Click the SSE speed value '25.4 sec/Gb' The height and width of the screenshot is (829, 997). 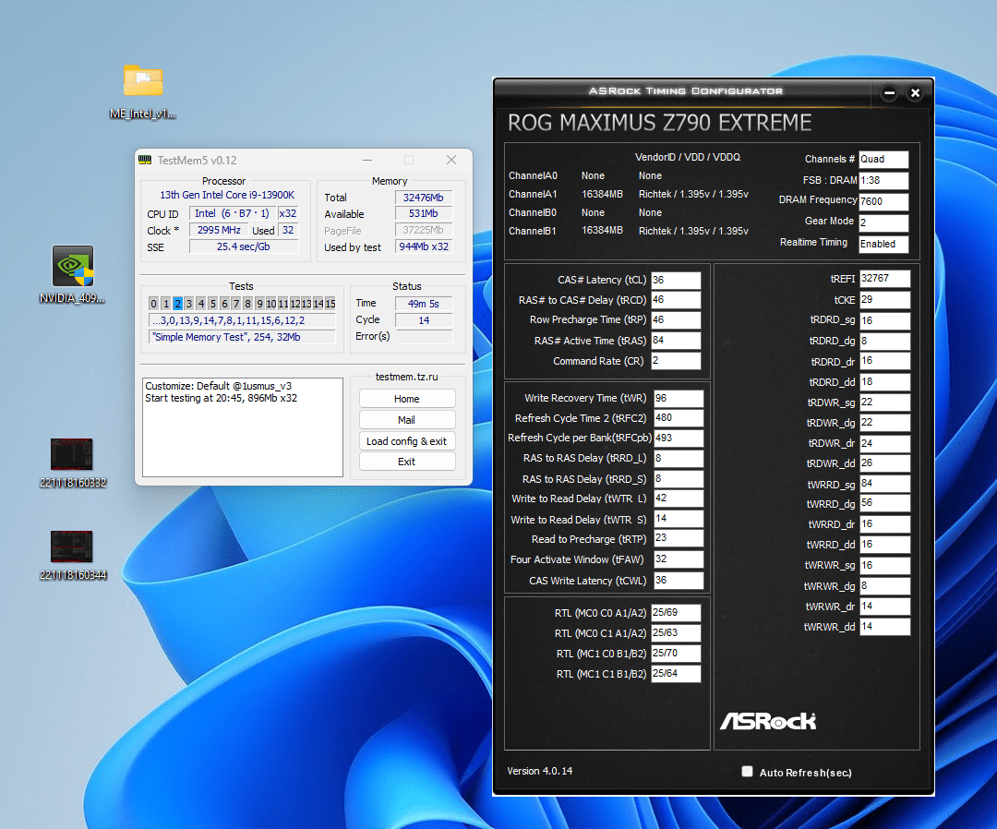point(244,246)
